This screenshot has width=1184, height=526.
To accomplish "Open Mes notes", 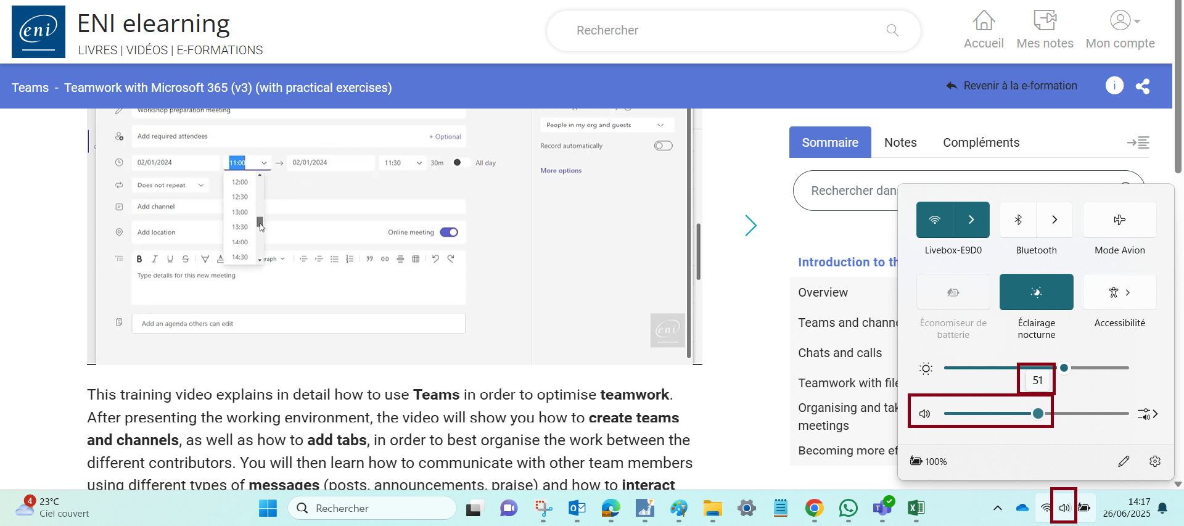I will 1045,30.
